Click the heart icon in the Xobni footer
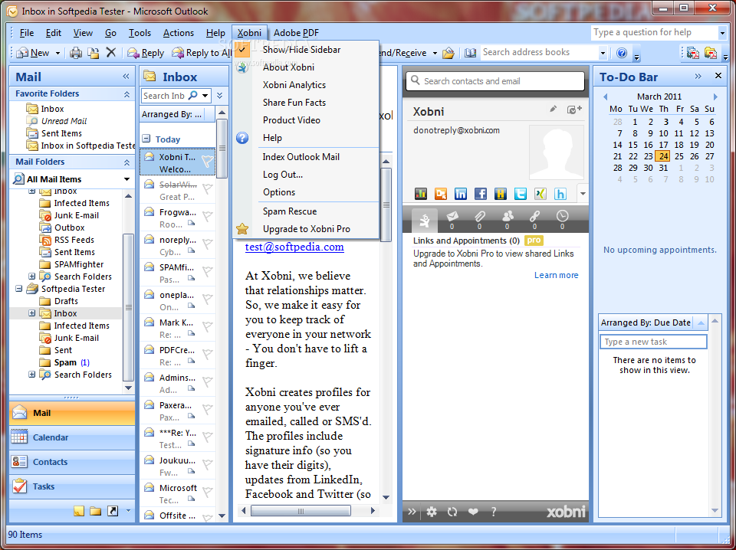The height and width of the screenshot is (550, 736). tap(473, 512)
